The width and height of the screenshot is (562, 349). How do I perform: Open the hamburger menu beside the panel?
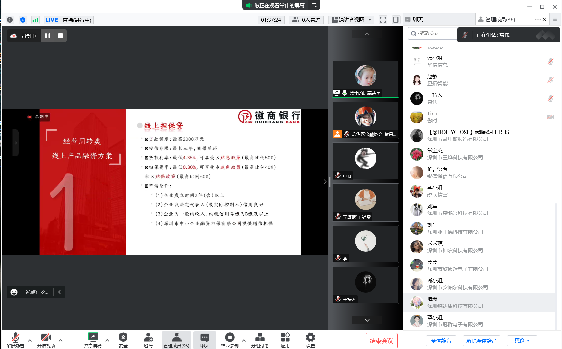(x=555, y=19)
